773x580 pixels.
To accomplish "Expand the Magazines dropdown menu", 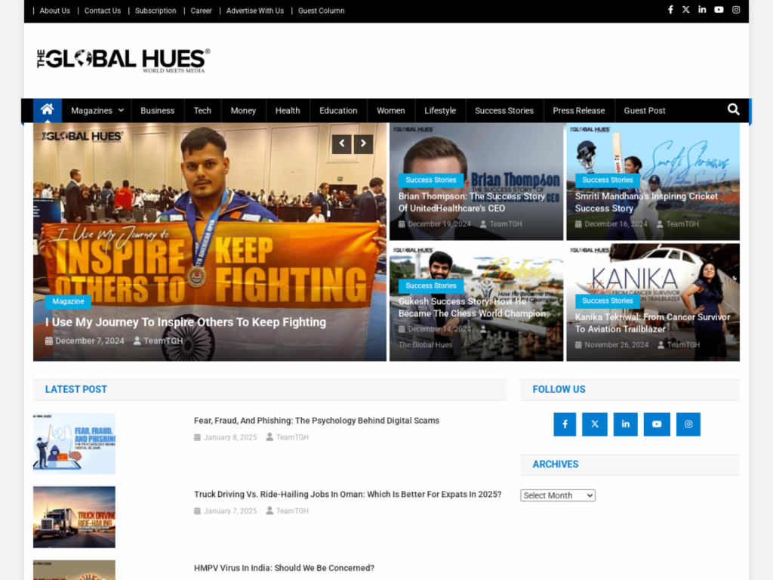I will [x=92, y=110].
